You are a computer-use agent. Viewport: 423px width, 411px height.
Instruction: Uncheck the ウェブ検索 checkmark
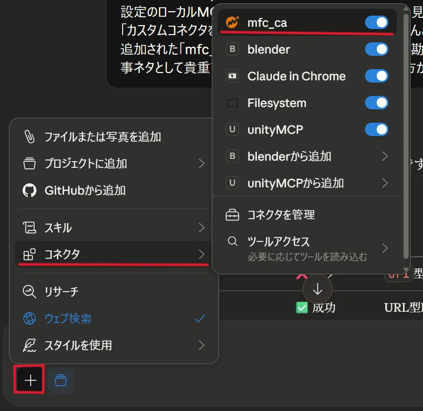coord(200,318)
